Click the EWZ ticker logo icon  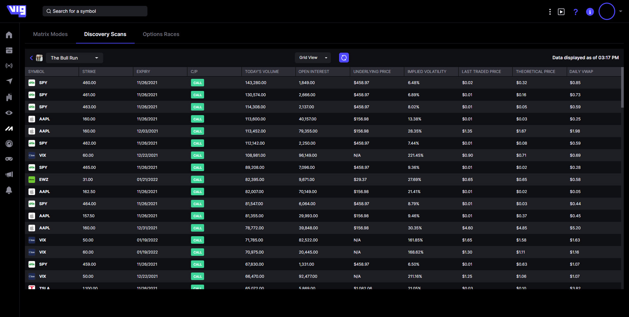(x=32, y=180)
